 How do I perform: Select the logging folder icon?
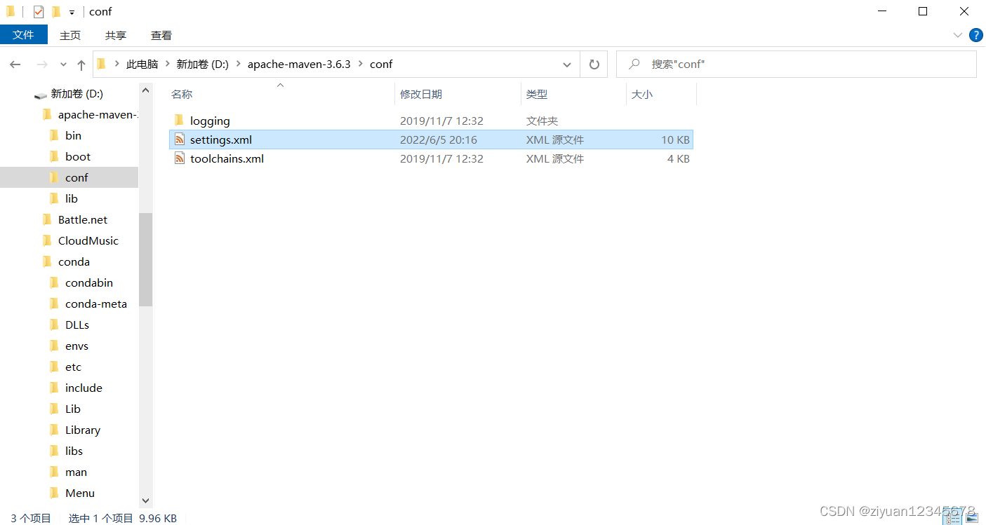[x=180, y=121]
